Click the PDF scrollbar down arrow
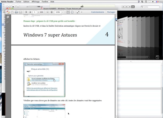The image size is (163, 118). (x=116, y=117)
